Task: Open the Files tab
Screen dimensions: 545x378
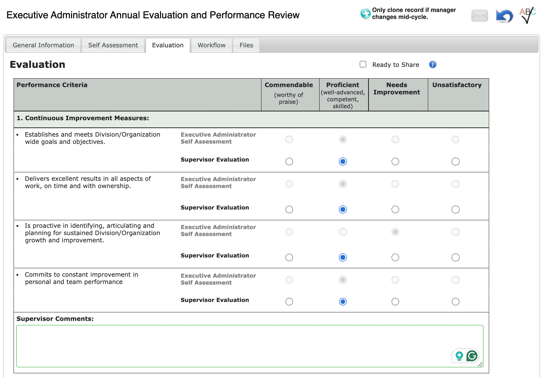Action: pyautogui.click(x=246, y=45)
